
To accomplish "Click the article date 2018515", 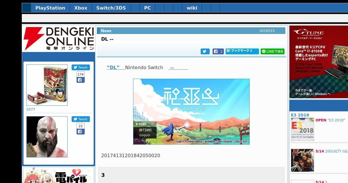I will point(267,31).
